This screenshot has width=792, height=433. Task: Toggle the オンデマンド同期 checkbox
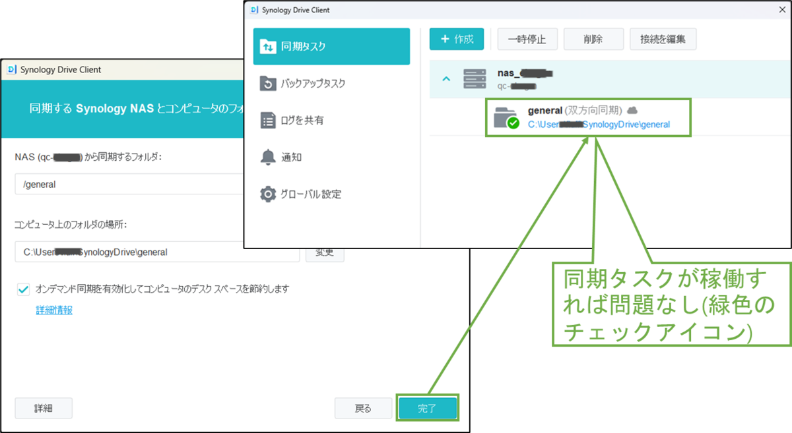pos(24,289)
